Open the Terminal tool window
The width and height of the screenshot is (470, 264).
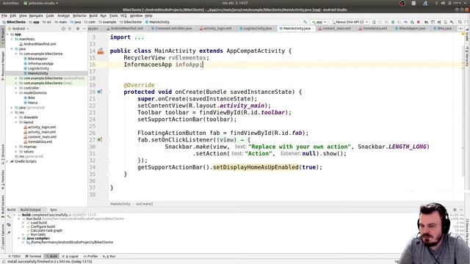point(33,257)
